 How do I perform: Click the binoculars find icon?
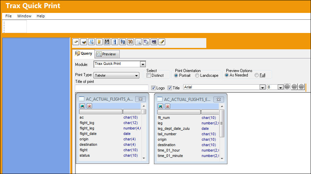131,42
